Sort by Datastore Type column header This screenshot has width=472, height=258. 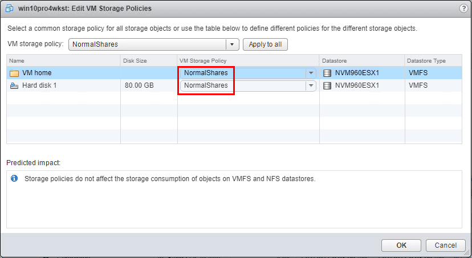click(433, 60)
